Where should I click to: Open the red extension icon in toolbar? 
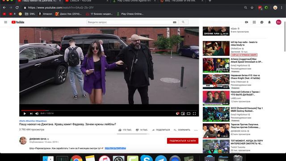260,8
